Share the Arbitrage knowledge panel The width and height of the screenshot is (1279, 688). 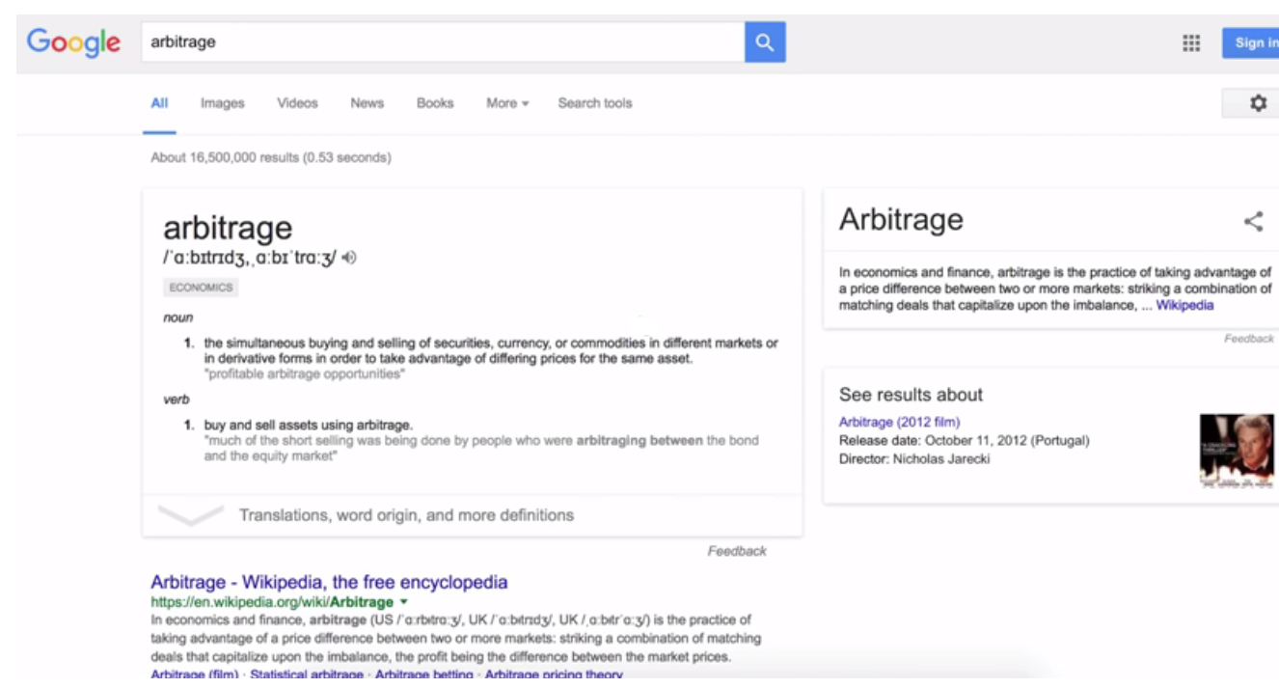(1253, 222)
